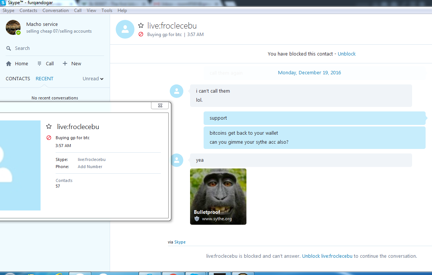Switch to the CONTACTS tab
This screenshot has height=275, width=432.
pos(18,79)
